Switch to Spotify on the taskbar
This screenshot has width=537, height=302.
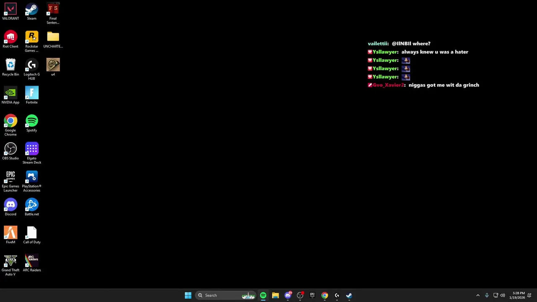263,295
